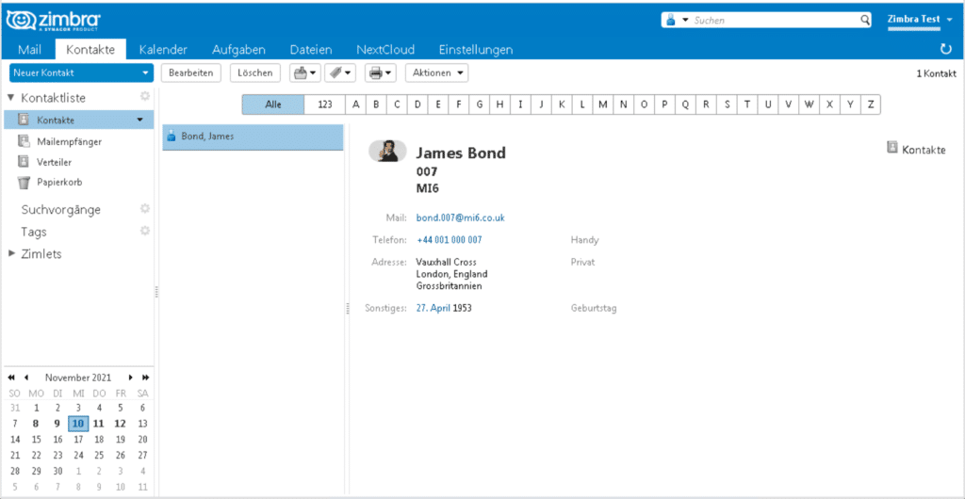The height and width of the screenshot is (499, 965).
Task: Click the Kontakte address book icon in sidebar
Action: click(x=24, y=120)
